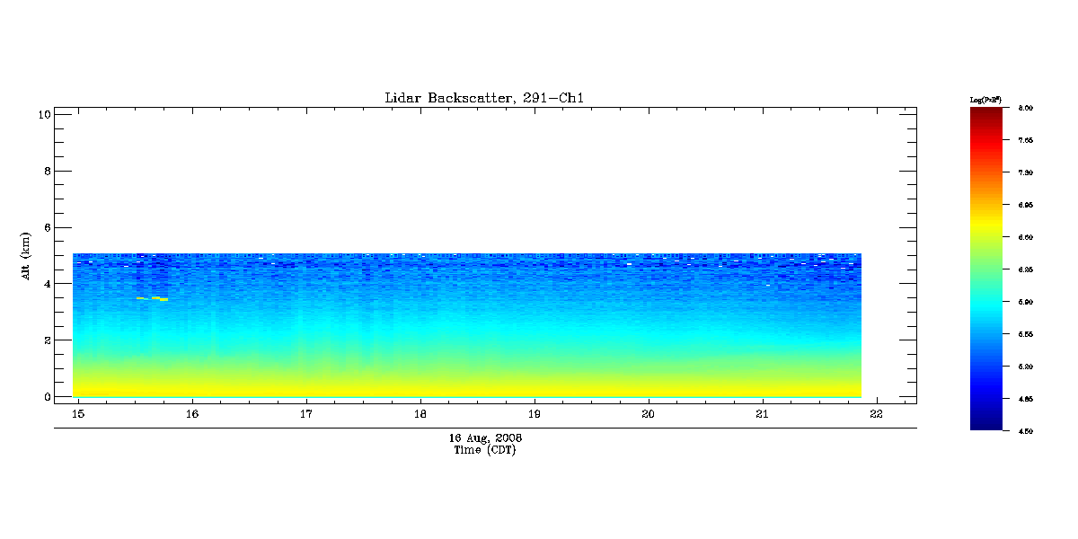The height and width of the screenshot is (539, 1078).
Task: Select the hour 22 tick label on time axis
Action: (x=876, y=414)
